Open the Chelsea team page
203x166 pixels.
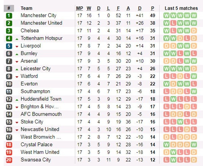point(30,31)
